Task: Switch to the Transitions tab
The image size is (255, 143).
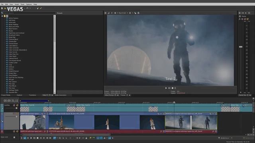Action: click(33, 95)
